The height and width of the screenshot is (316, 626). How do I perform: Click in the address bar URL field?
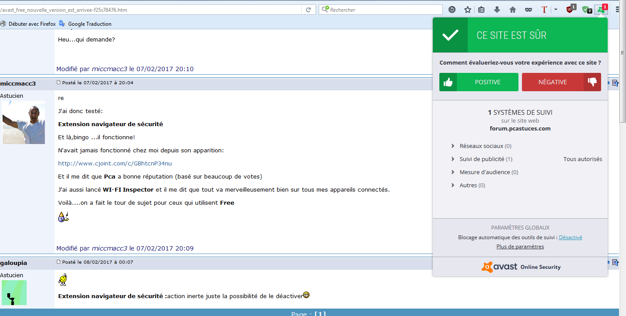[151, 10]
